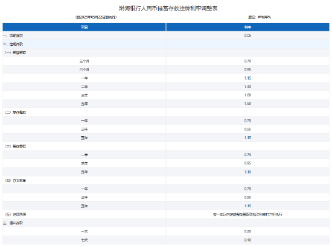Click the (四) 存本取息 subsection label

coord(15,181)
